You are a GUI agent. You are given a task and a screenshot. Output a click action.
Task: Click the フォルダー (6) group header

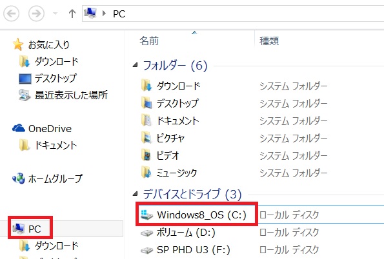click(x=175, y=66)
